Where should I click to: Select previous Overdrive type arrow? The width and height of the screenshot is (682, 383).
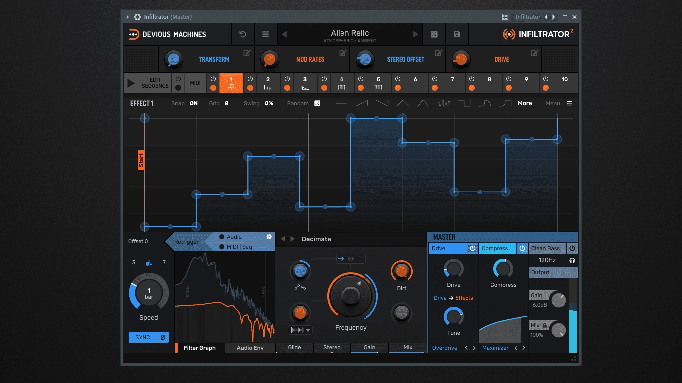[x=466, y=348]
